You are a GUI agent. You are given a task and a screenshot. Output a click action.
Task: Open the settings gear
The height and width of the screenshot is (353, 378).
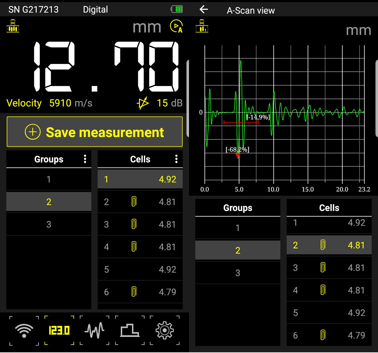coord(164,330)
